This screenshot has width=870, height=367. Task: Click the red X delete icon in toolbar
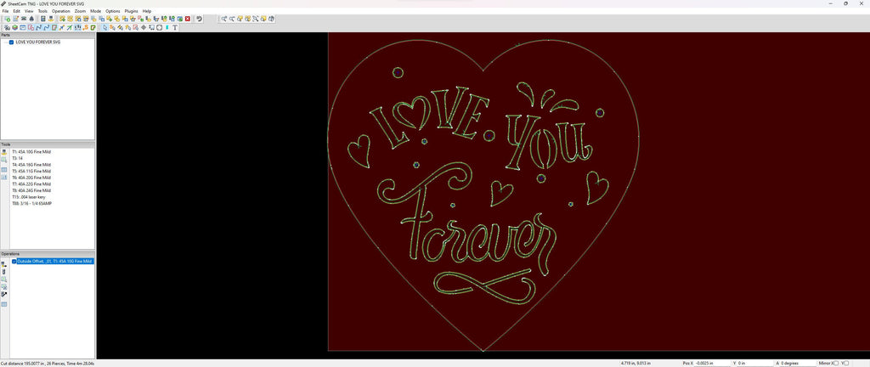(x=188, y=19)
